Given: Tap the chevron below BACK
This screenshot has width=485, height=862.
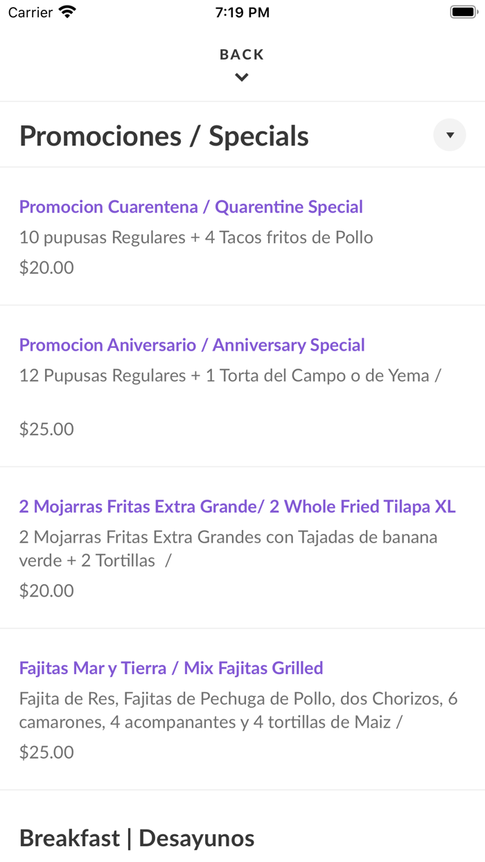Looking at the screenshot, I should (242, 77).
